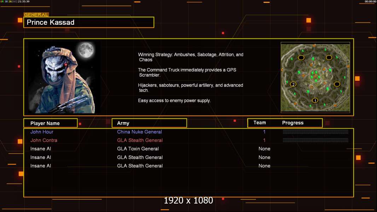
Task: Click team None in the Toxin General row
Action: pos(264,149)
